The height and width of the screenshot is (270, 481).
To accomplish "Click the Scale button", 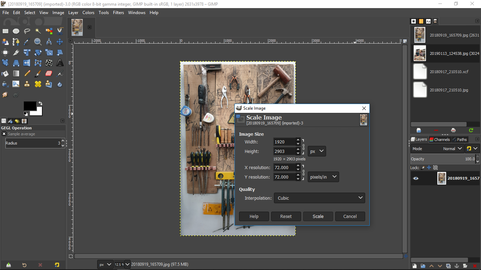I will point(318,216).
